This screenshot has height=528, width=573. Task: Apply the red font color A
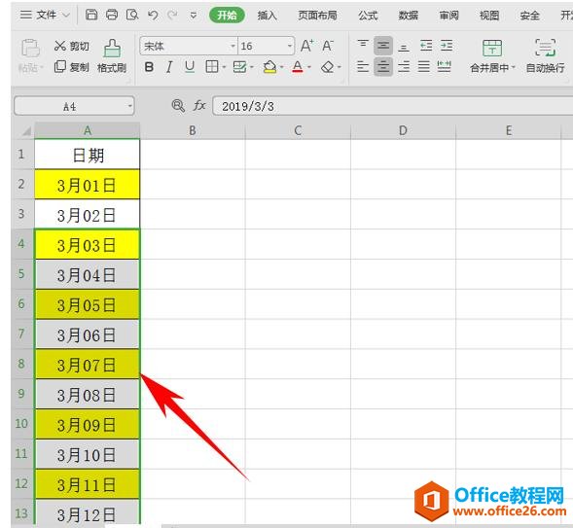[298, 67]
